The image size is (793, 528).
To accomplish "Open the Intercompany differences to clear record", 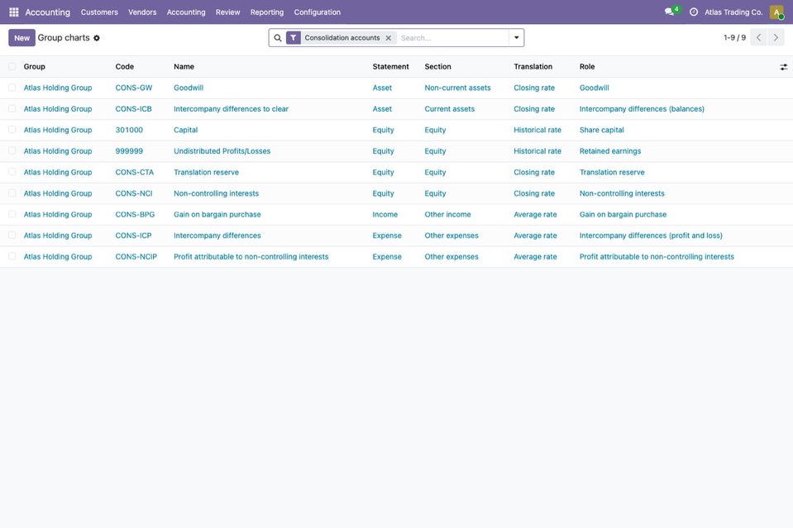I will 232,109.
